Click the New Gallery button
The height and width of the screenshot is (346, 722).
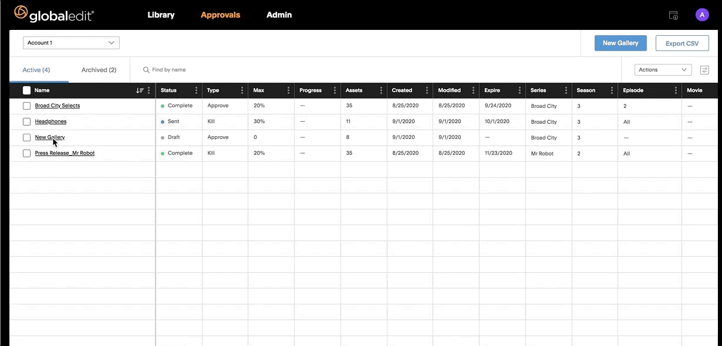point(620,43)
